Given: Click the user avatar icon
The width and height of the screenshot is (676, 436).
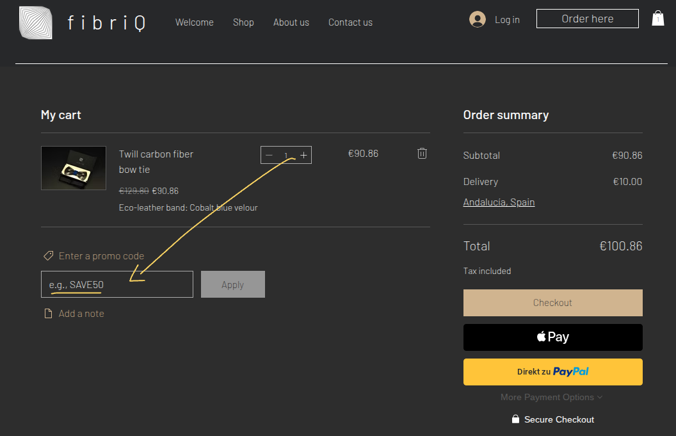Looking at the screenshot, I should pos(477,20).
